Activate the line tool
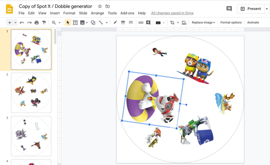This screenshot has width=270, height=165. click(x=101, y=22)
